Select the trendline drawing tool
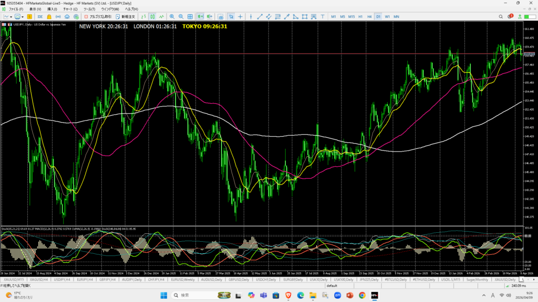The width and height of the screenshot is (538, 302). 260,17
